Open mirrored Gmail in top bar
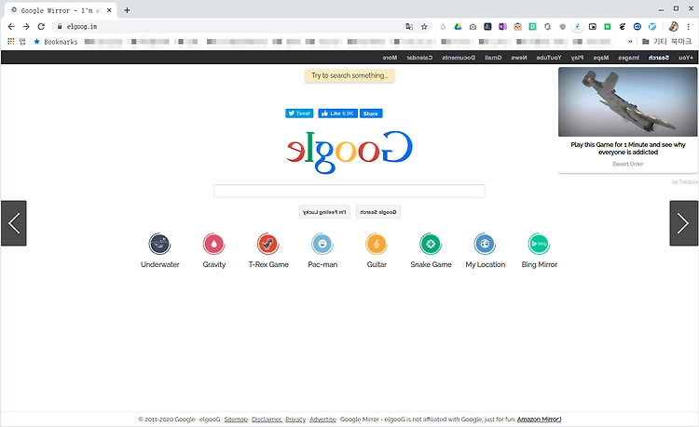This screenshot has width=699, height=427. 493,58
